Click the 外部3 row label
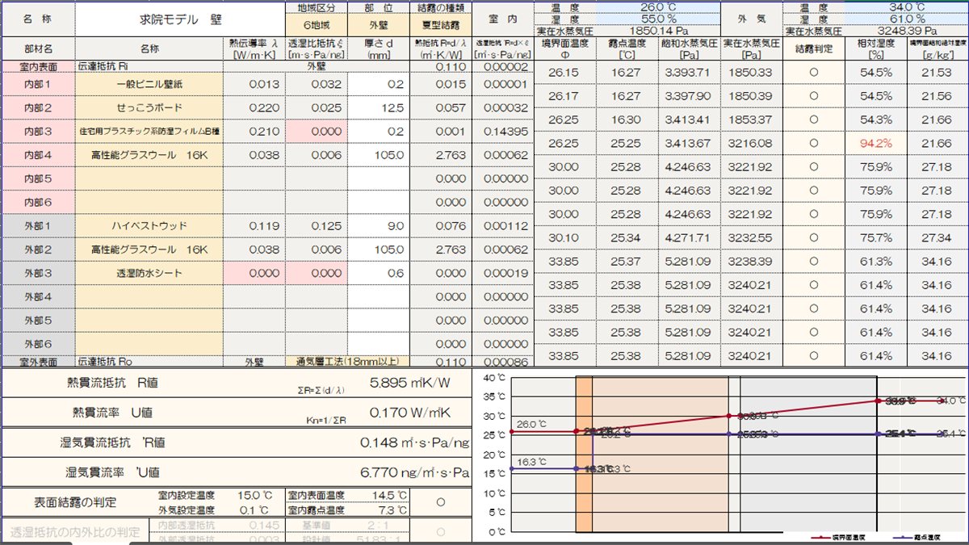The width and height of the screenshot is (969, 545). pyautogui.click(x=38, y=273)
